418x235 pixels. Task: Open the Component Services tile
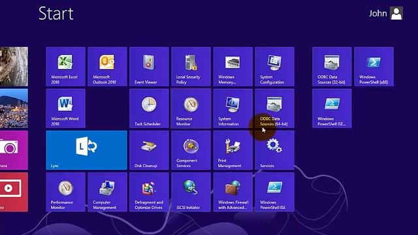(x=191, y=150)
